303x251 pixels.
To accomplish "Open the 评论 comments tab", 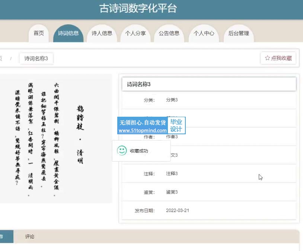I will tap(29, 236).
